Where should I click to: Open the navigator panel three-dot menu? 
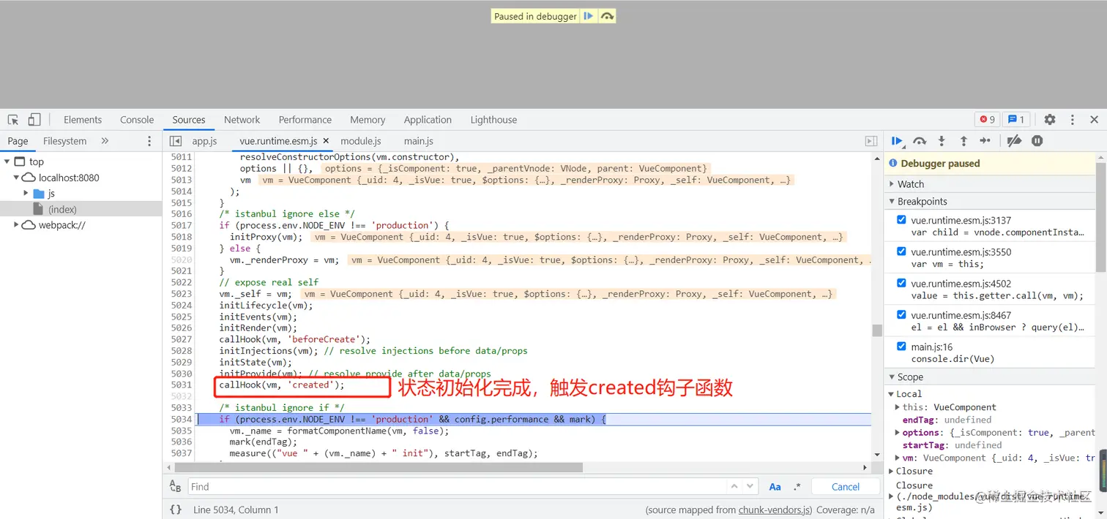pos(149,141)
